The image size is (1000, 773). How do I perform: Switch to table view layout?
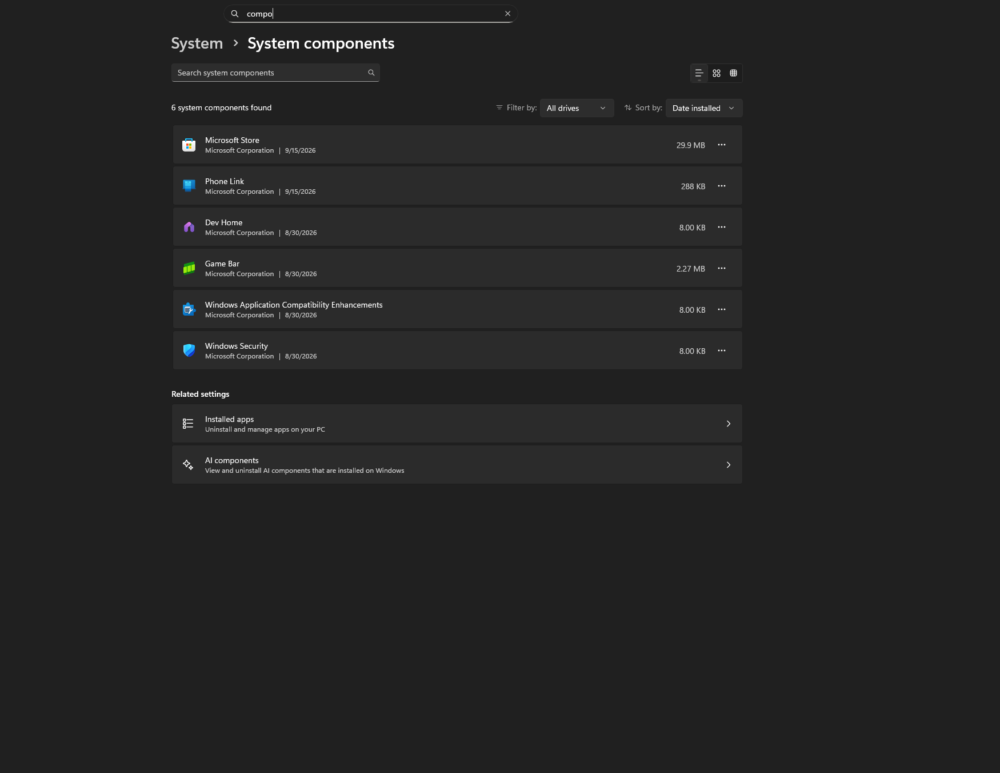click(x=734, y=73)
